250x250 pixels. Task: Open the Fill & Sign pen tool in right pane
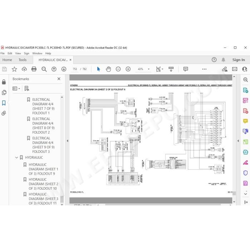click(x=246, y=162)
